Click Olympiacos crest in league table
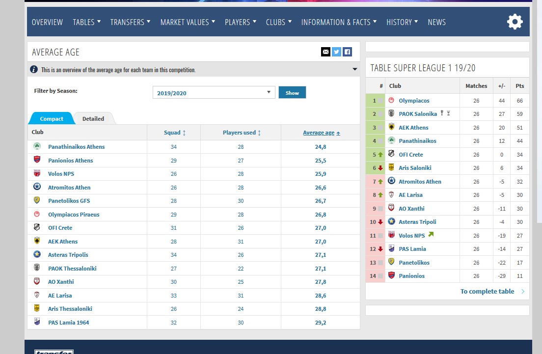The image size is (542, 354). click(x=391, y=100)
